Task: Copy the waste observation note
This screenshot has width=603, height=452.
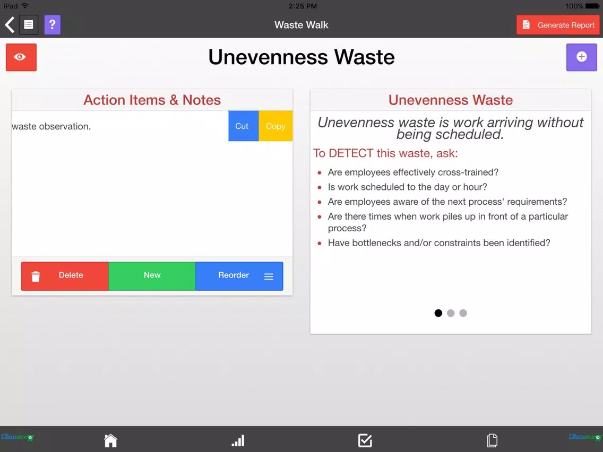Action: 275,126
